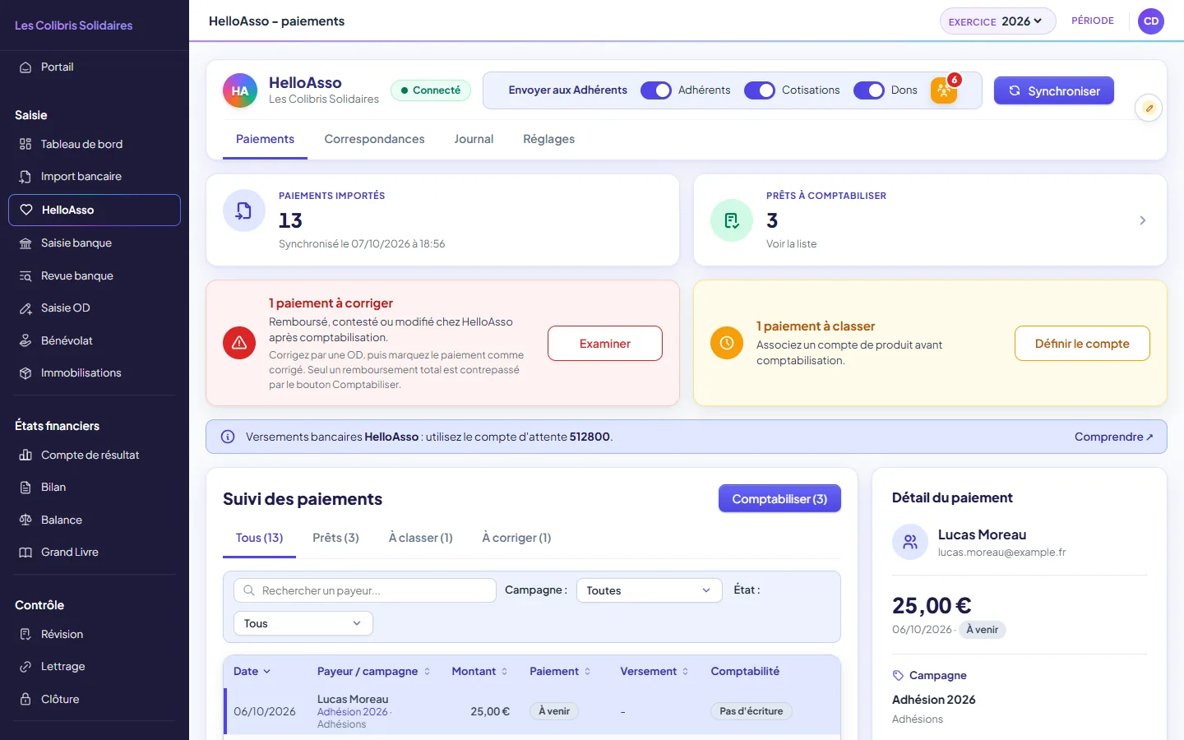The height and width of the screenshot is (740, 1184).
Task: Open the Balance report
Action: (x=95, y=520)
